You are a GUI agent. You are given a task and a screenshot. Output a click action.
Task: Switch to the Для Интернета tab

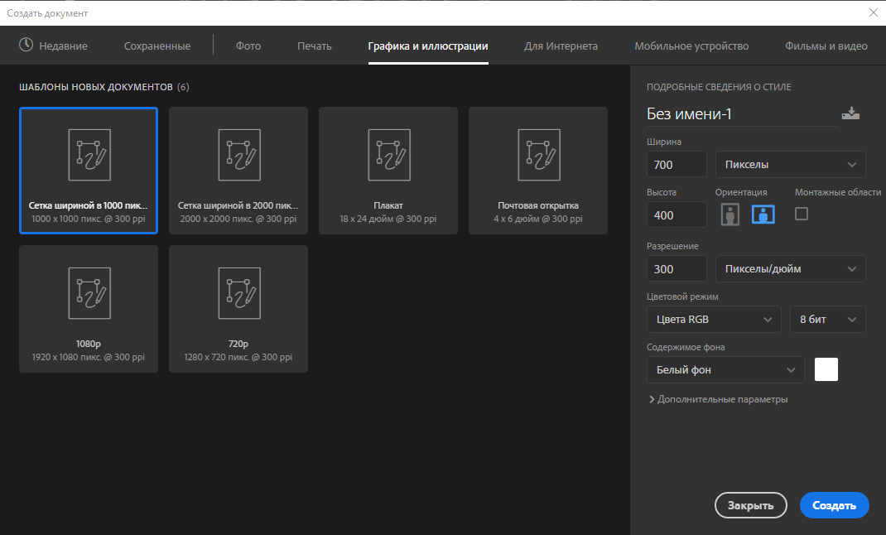pyautogui.click(x=561, y=46)
